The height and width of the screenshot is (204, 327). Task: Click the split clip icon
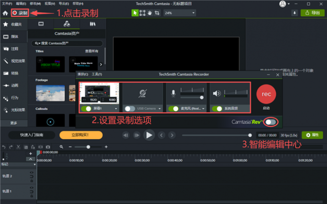(40, 147)
